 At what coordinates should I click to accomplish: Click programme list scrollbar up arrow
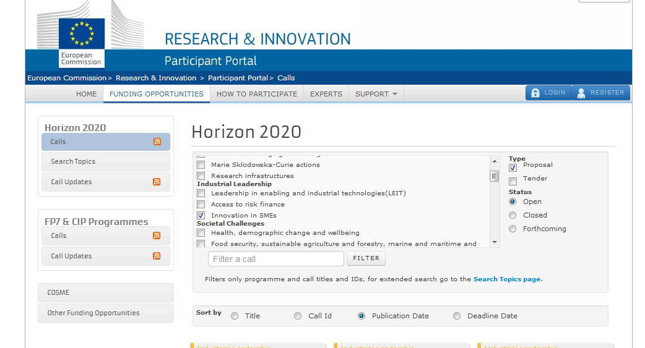[495, 161]
